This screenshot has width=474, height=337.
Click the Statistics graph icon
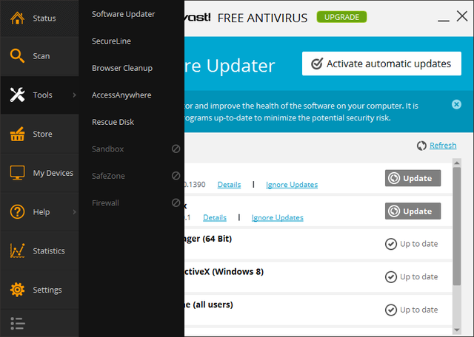(x=17, y=251)
